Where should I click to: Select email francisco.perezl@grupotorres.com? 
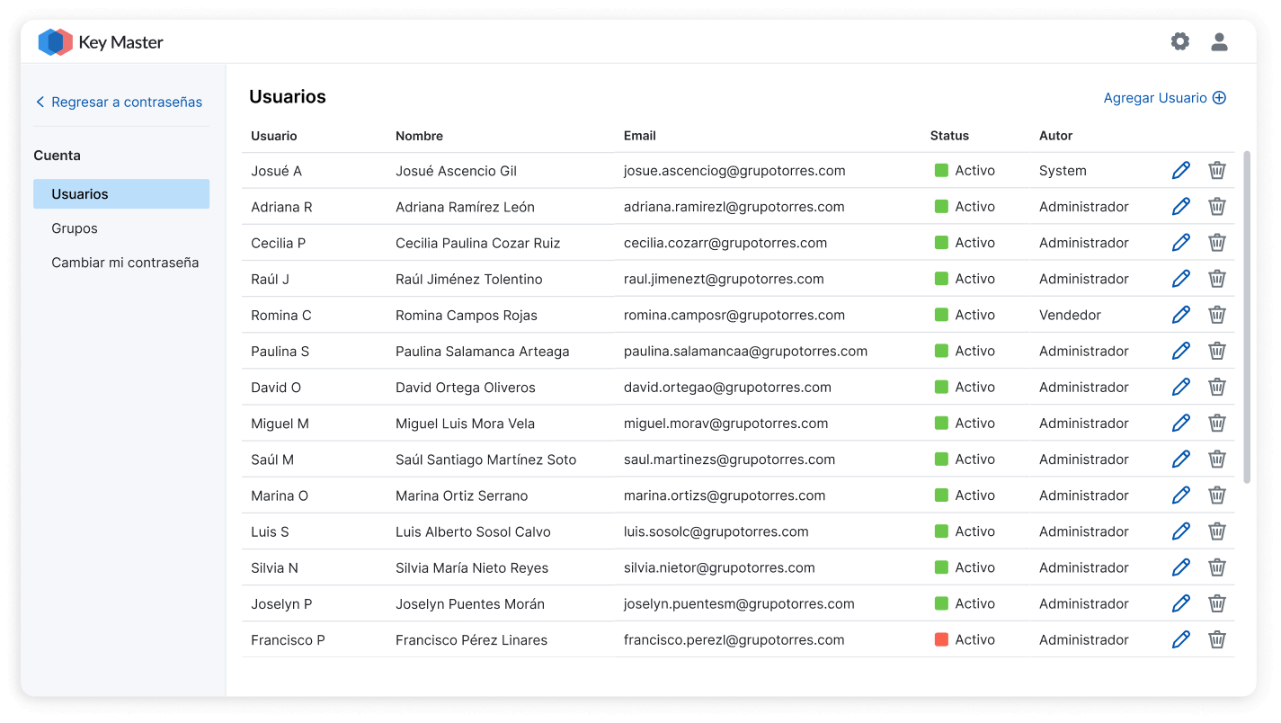point(734,639)
